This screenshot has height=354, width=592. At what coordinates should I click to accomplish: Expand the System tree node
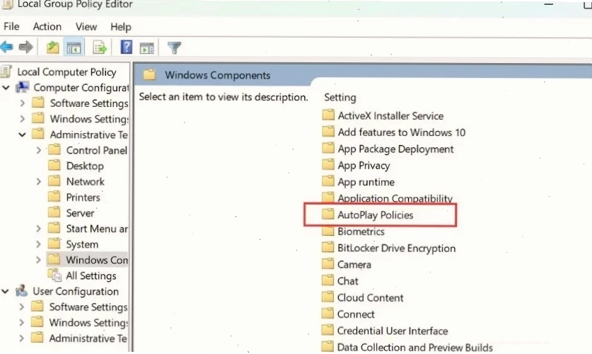pyautogui.click(x=38, y=244)
